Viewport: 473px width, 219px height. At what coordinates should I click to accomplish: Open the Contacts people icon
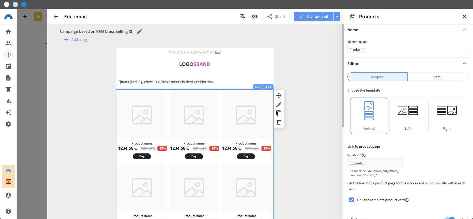point(8,43)
